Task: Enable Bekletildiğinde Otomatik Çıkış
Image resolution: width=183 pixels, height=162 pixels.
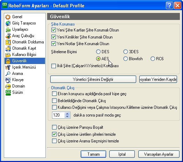Action: point(54,100)
